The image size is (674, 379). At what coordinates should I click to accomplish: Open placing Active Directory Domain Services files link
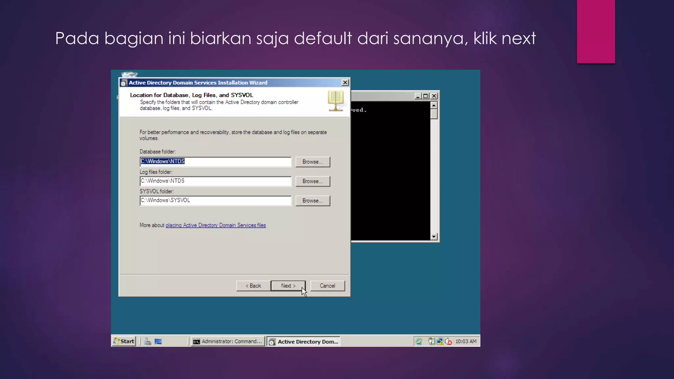pos(216,225)
